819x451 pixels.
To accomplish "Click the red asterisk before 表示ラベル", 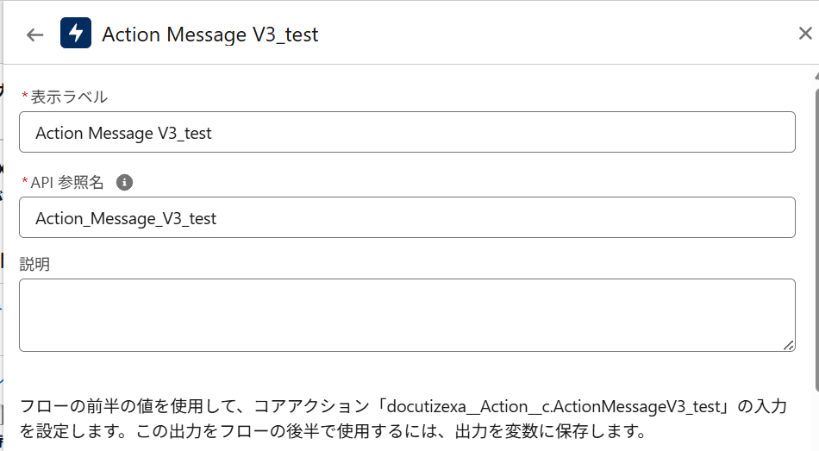I will click(24, 97).
